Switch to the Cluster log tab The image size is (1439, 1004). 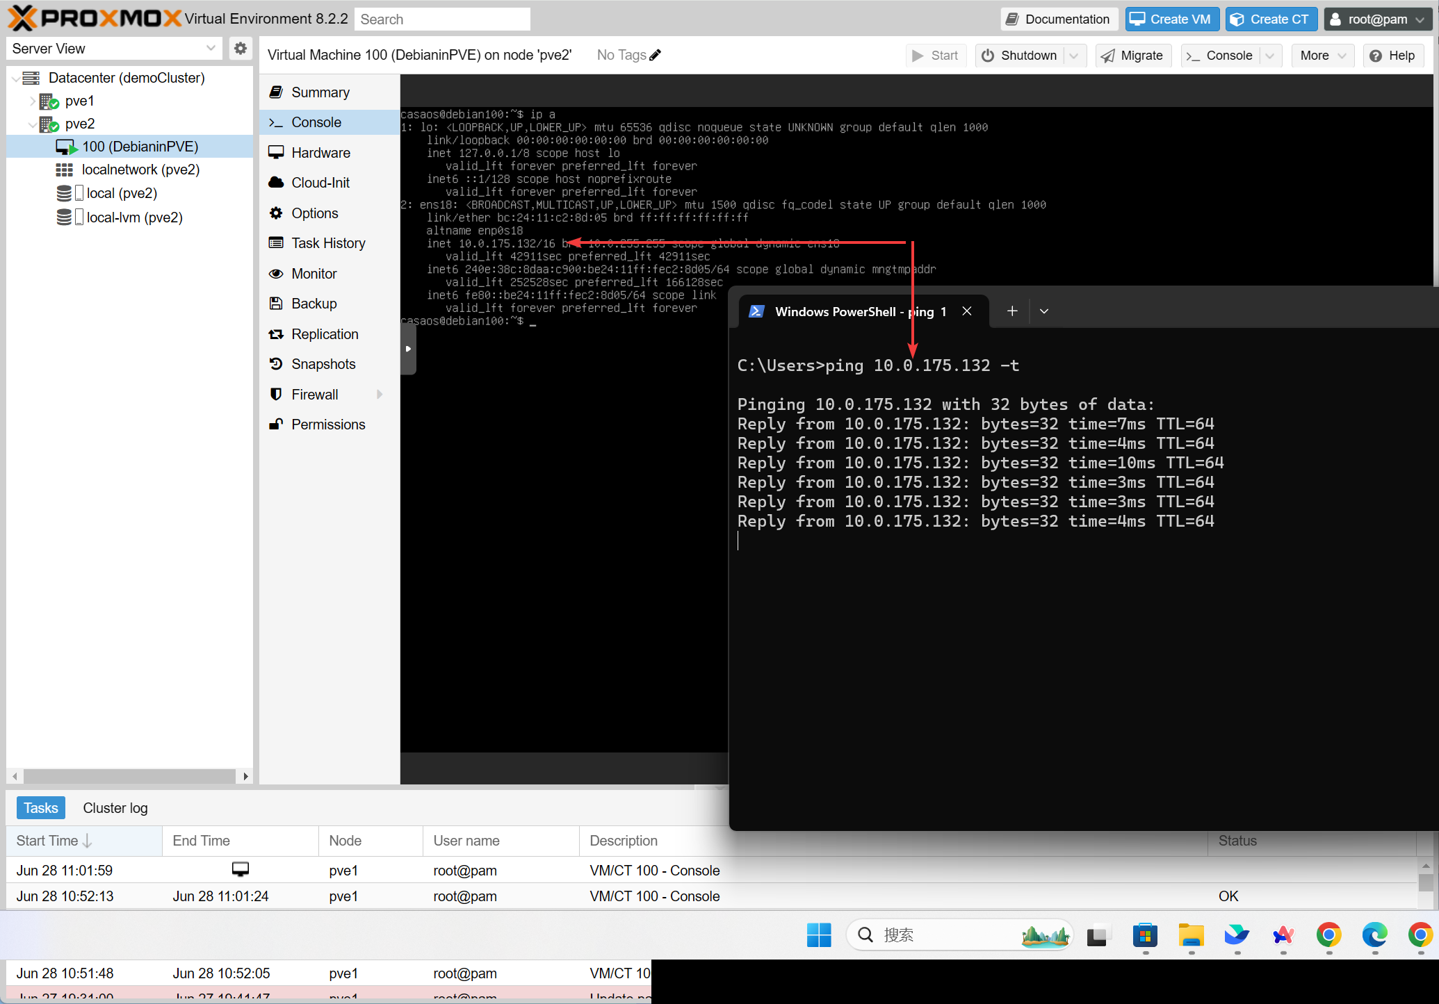click(115, 808)
